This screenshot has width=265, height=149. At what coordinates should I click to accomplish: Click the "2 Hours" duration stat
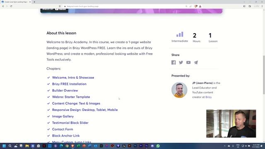196,38
